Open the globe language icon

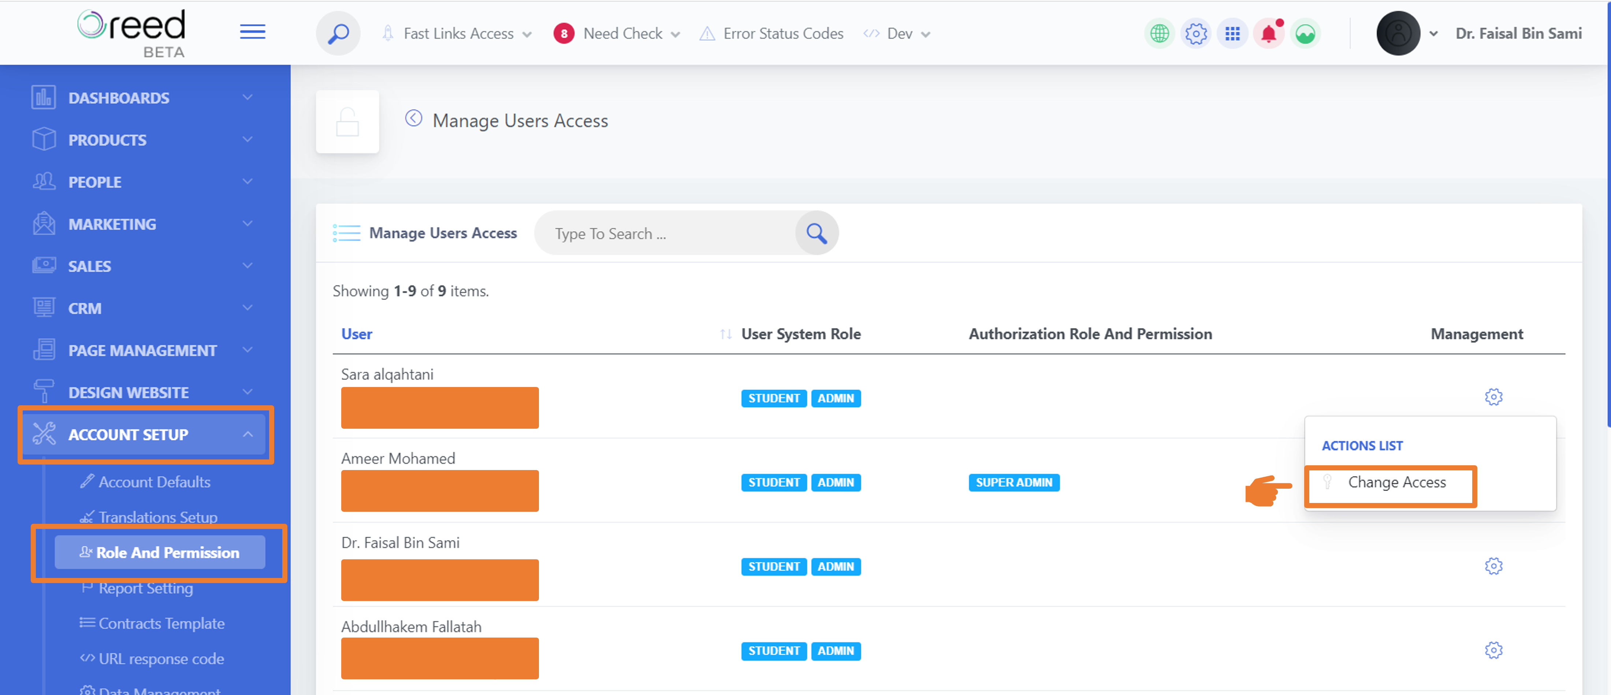tap(1160, 33)
